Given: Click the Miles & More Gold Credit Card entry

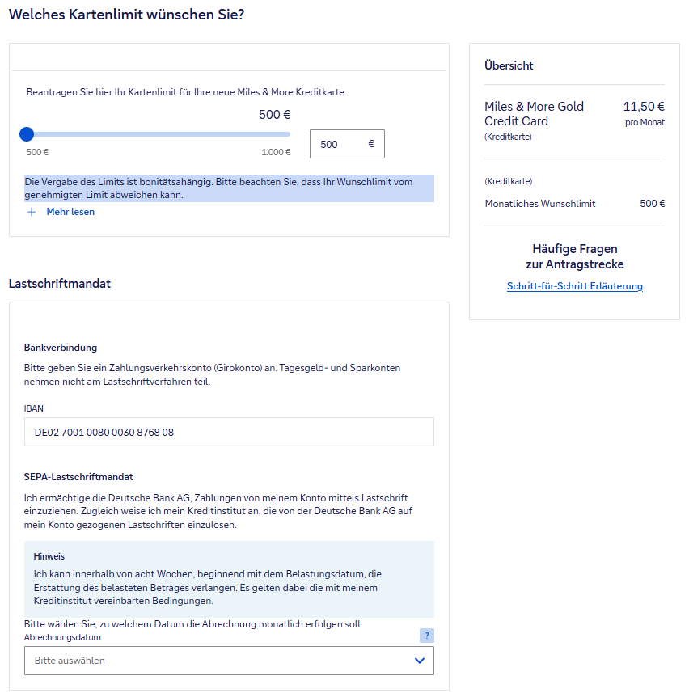Looking at the screenshot, I should click(x=534, y=113).
